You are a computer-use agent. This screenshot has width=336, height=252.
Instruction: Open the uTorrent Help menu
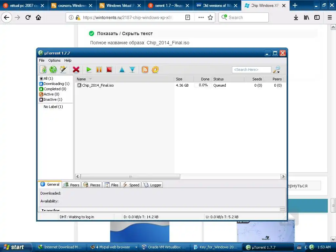click(x=68, y=60)
